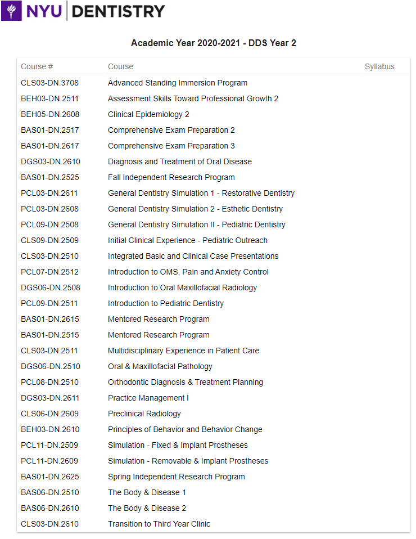Image resolution: width=416 pixels, height=539 pixels.
Task: Click Simulation - Removable & Implant Prostheses
Action: [x=188, y=461]
